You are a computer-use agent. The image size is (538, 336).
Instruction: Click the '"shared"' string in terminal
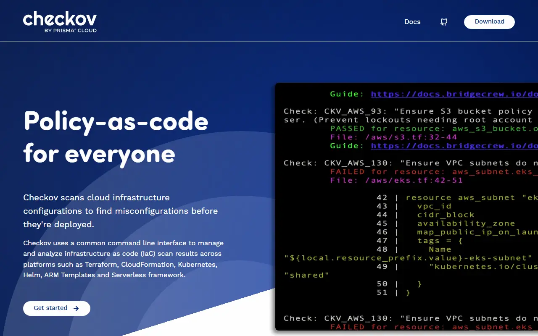307,275
